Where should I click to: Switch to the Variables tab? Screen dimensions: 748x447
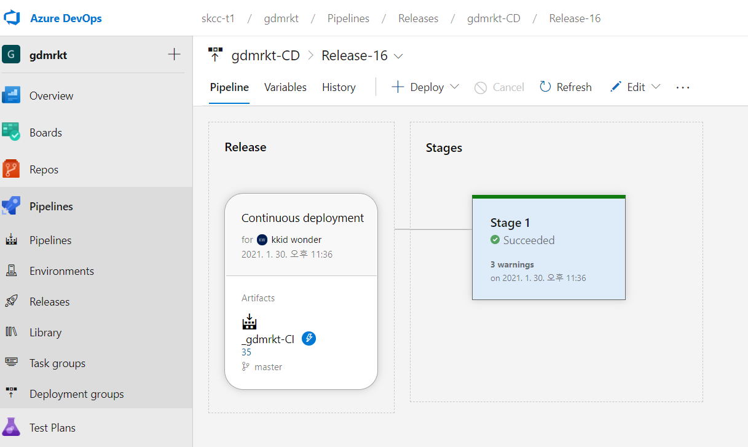tap(285, 87)
